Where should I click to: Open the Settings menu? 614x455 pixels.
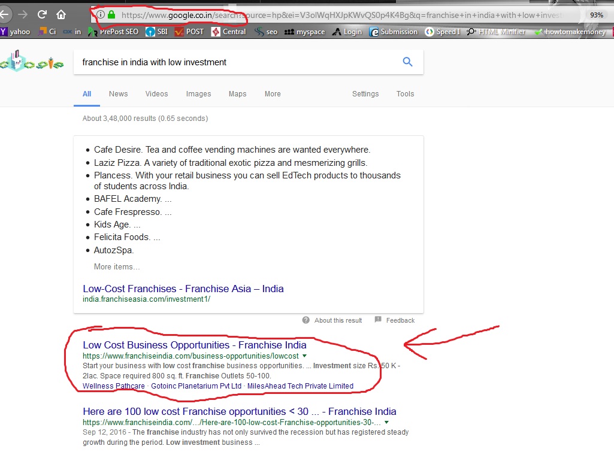point(365,94)
